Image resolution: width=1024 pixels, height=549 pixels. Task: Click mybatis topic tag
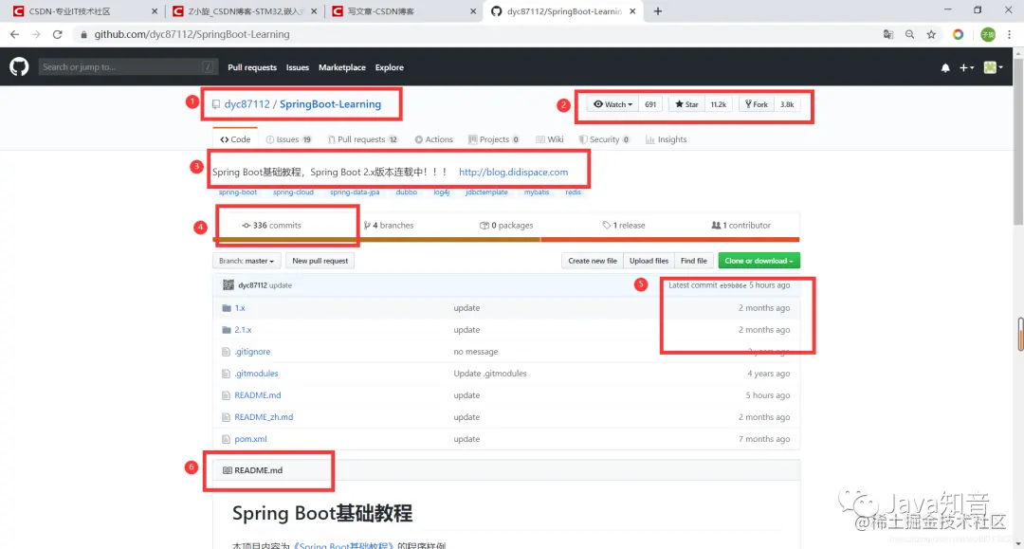537,192
